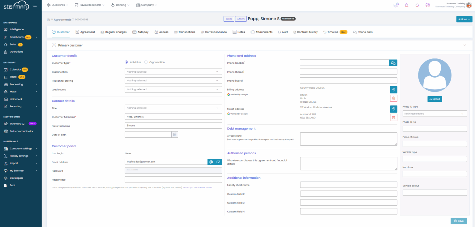Screen dimensions: 475x227
Task: Click the envelope icon beside Email address
Action: click(218, 162)
